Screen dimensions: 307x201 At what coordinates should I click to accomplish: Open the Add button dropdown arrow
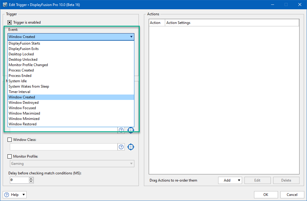[239, 180]
